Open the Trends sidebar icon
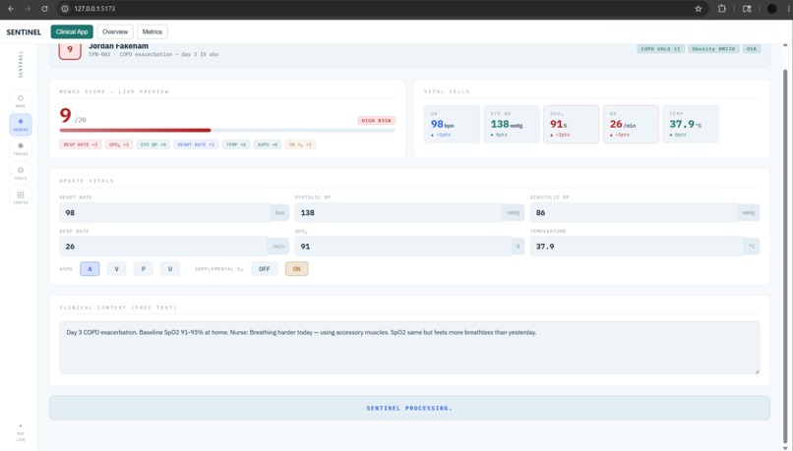Screen dimensions: 793x451 pyautogui.click(x=21, y=149)
